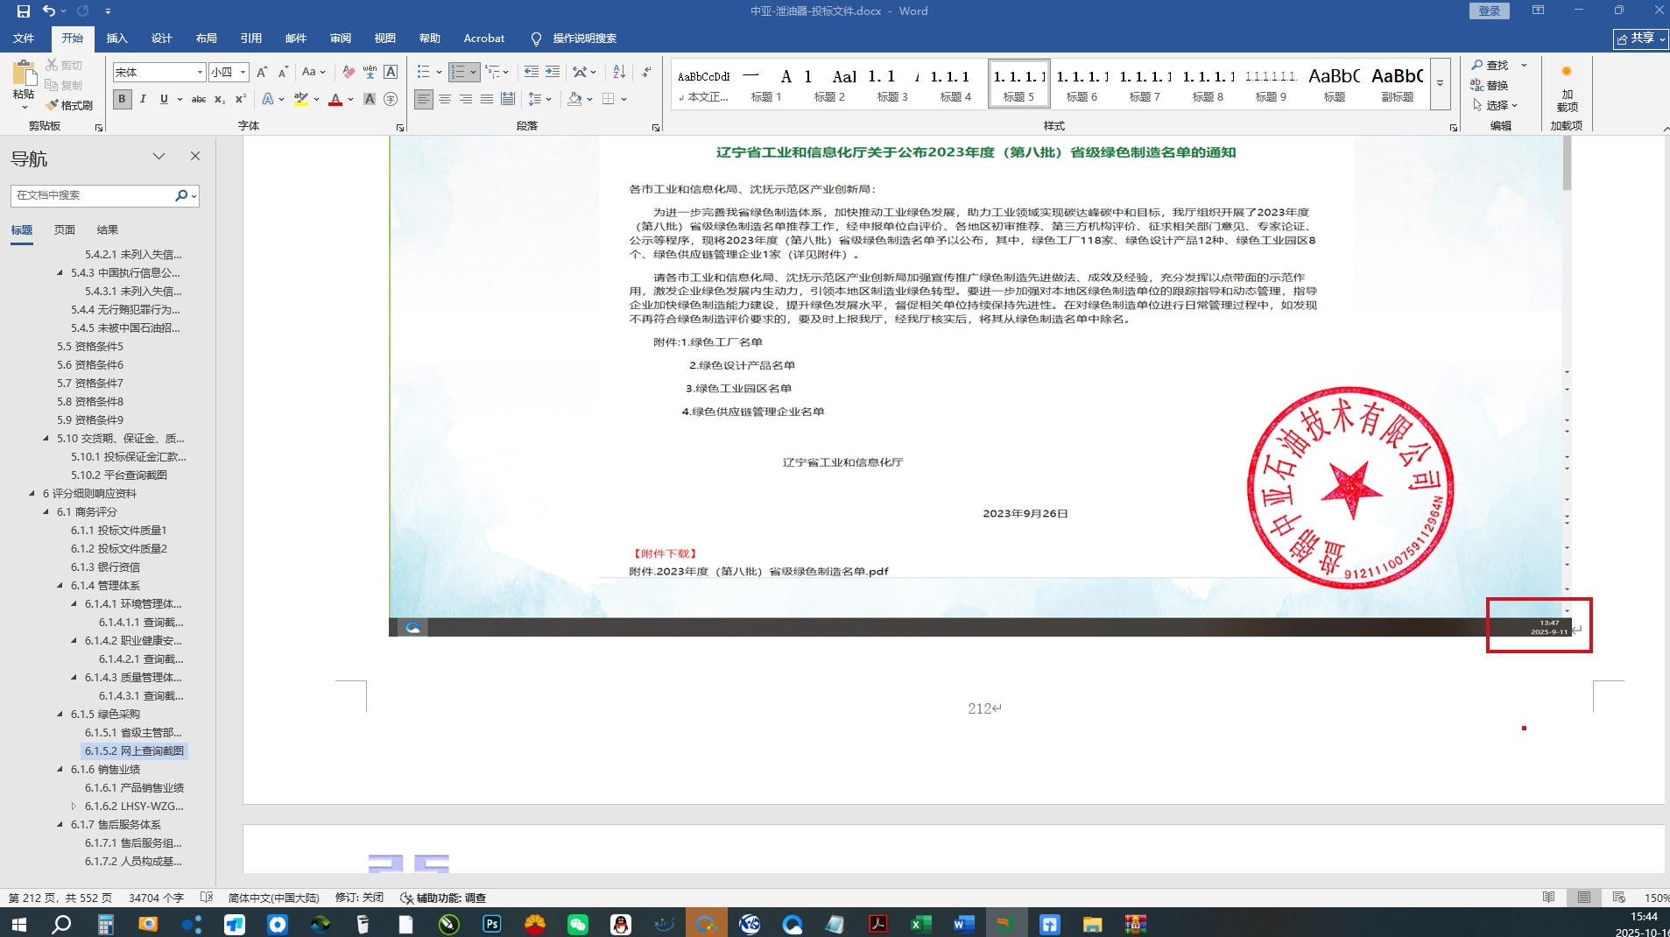Expand the styles gallery
The height and width of the screenshot is (937, 1670).
point(1441,84)
